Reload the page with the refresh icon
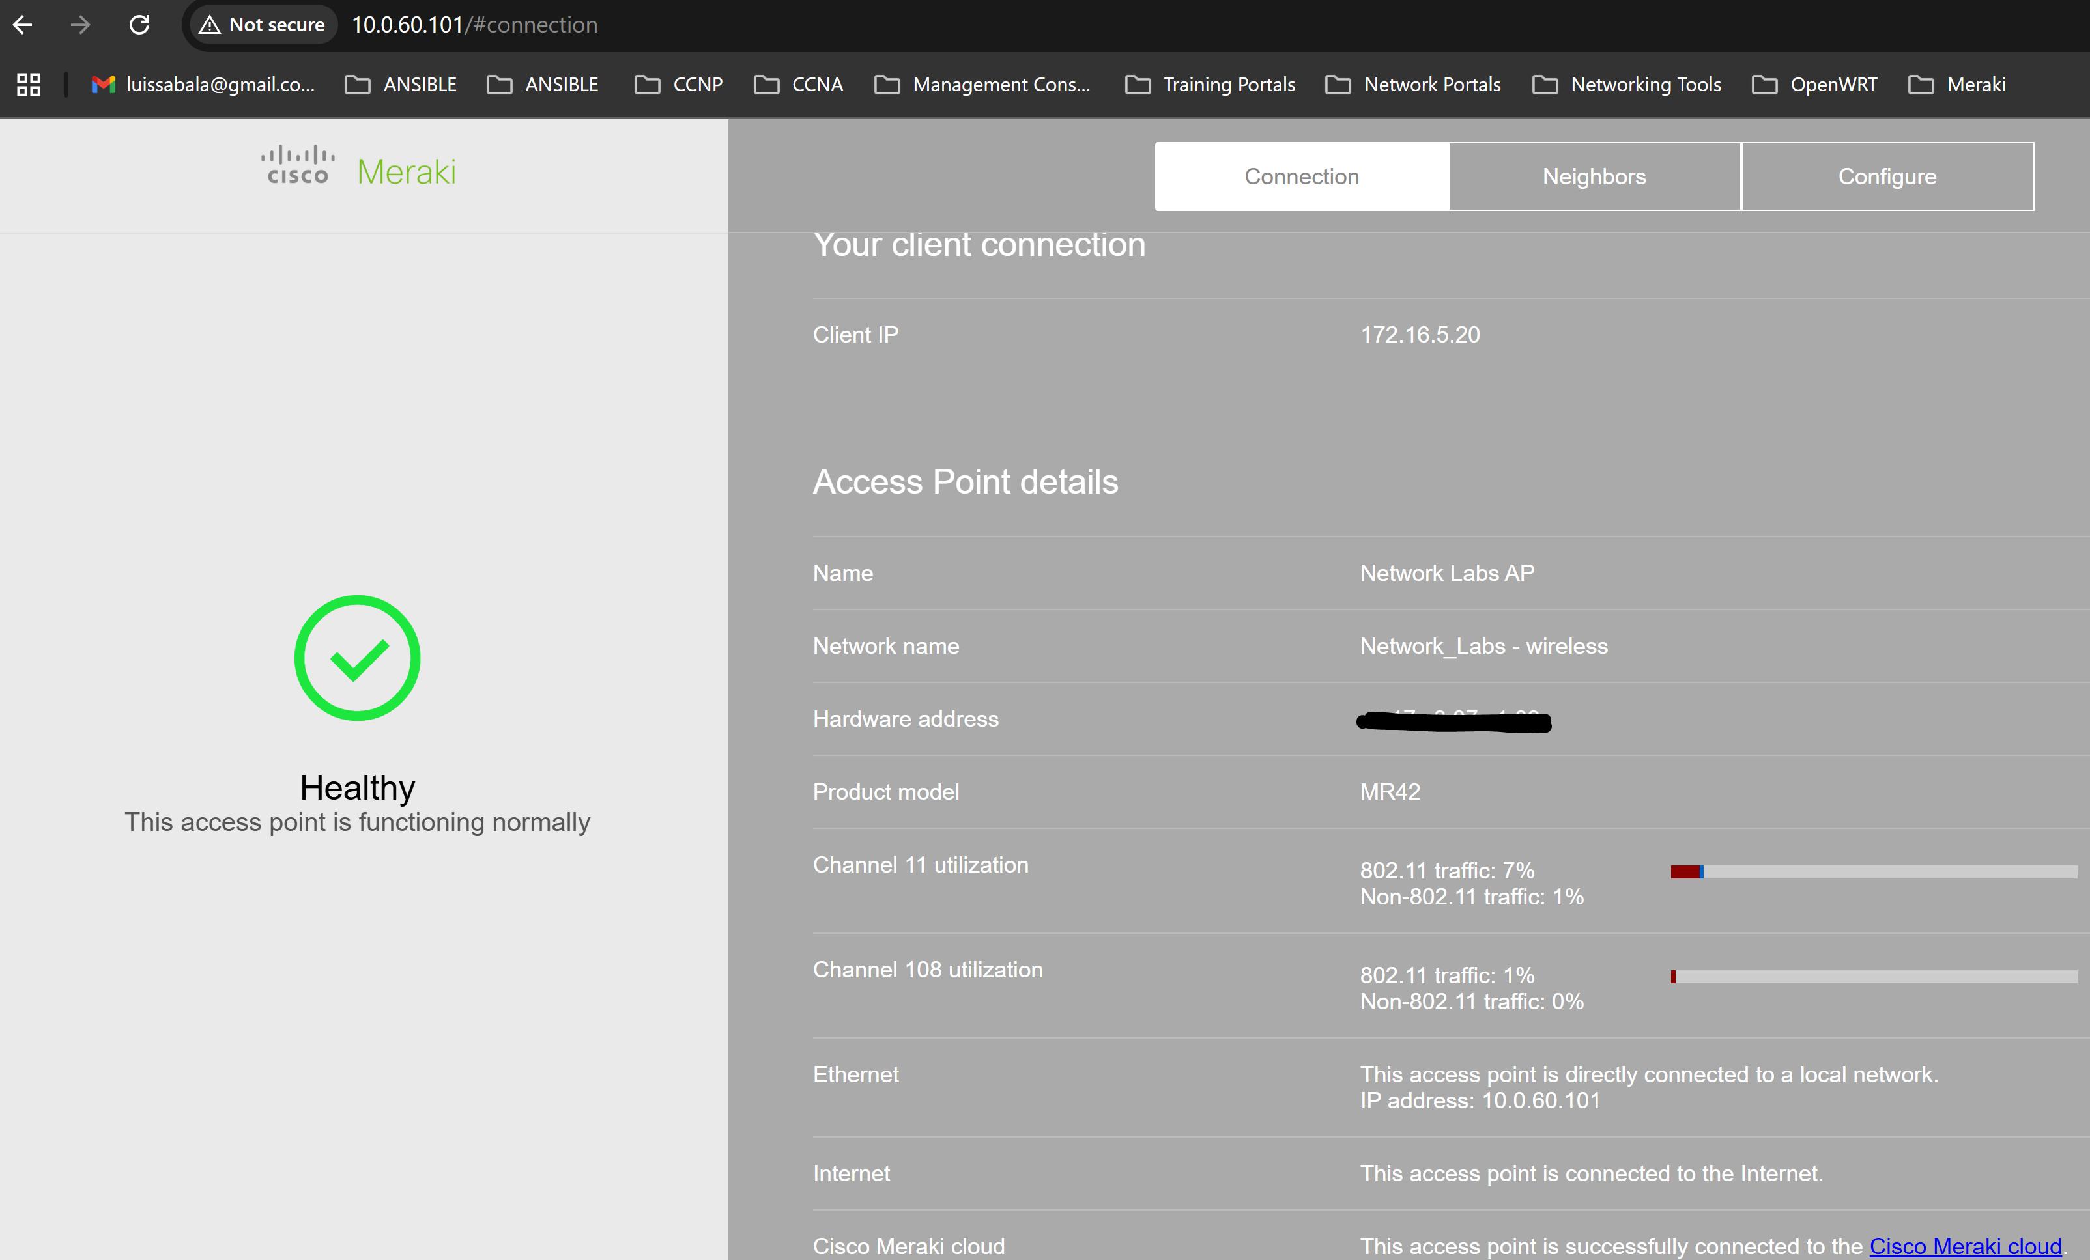2090x1260 pixels. tap(140, 25)
